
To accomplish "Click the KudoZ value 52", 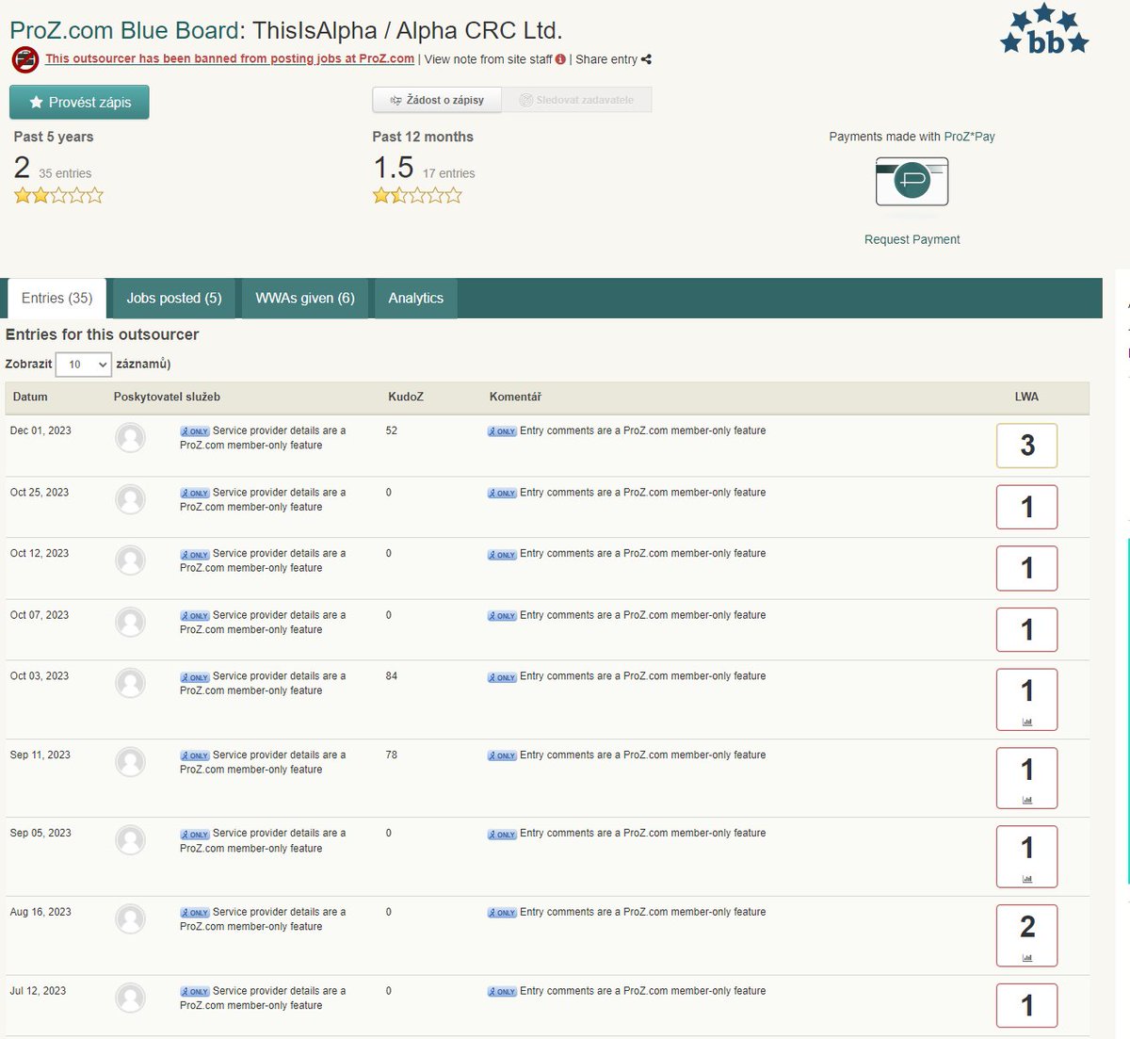I will pos(392,430).
